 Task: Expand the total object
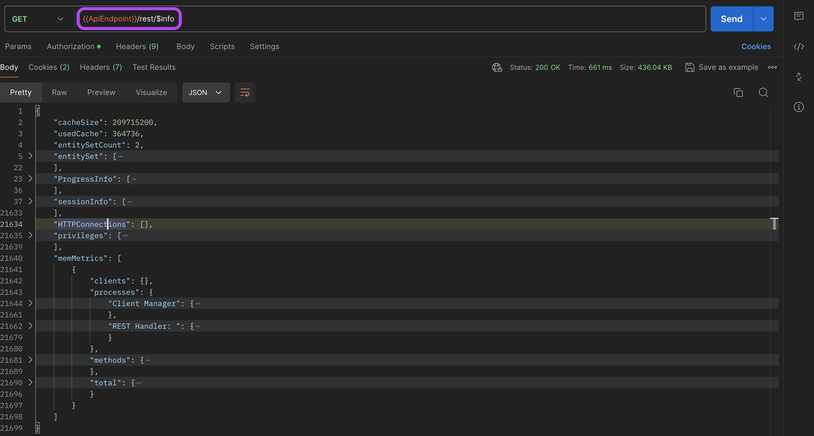coord(30,383)
